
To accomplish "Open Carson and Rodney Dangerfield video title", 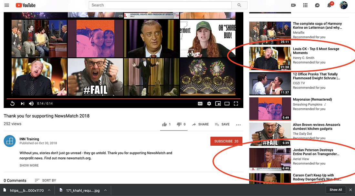I will (x=317, y=177).
